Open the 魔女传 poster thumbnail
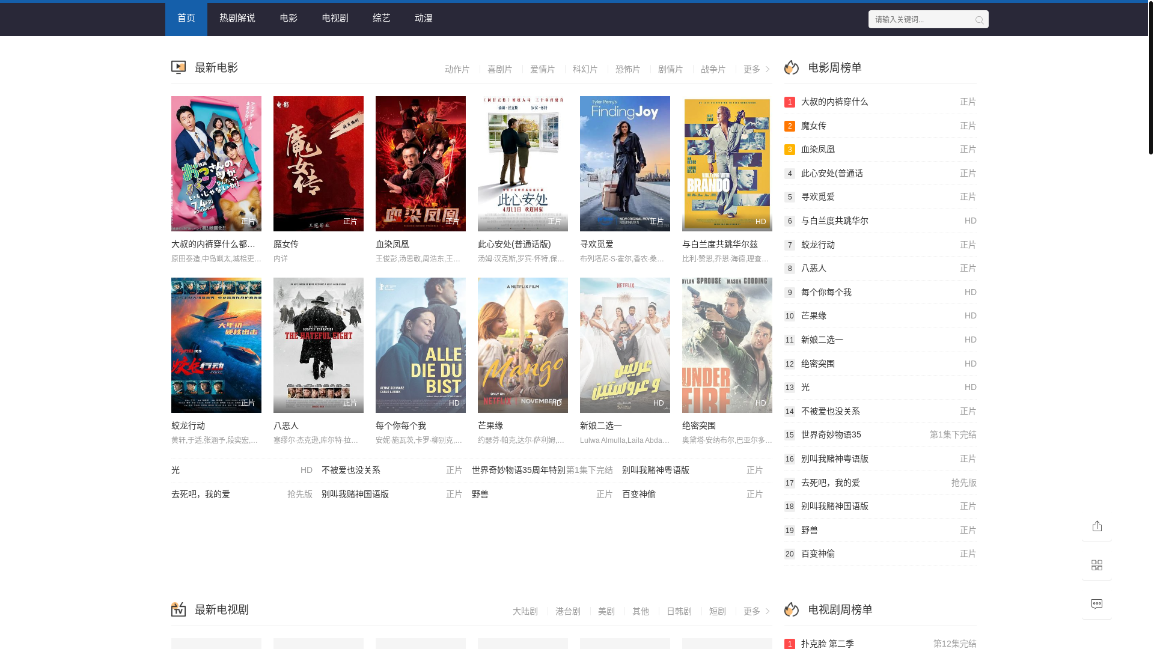The width and height of the screenshot is (1154, 649). [319, 163]
